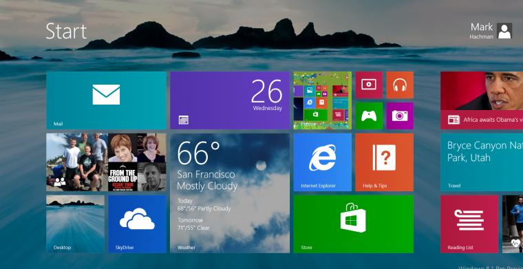Click the Mark user name at top right
This screenshot has height=269, width=523.
coord(482,27)
